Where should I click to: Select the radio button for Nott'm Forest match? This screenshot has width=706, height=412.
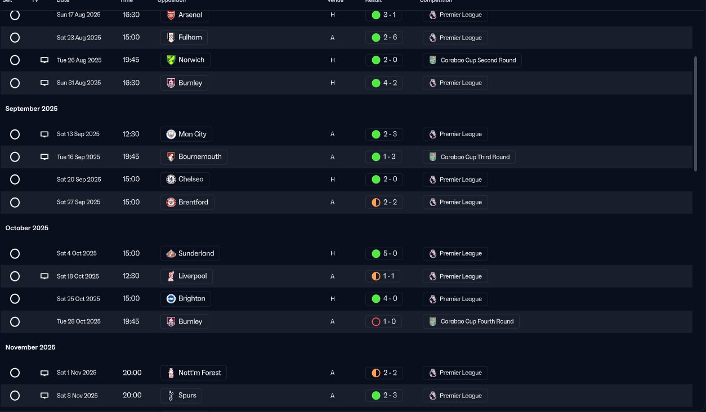click(15, 373)
